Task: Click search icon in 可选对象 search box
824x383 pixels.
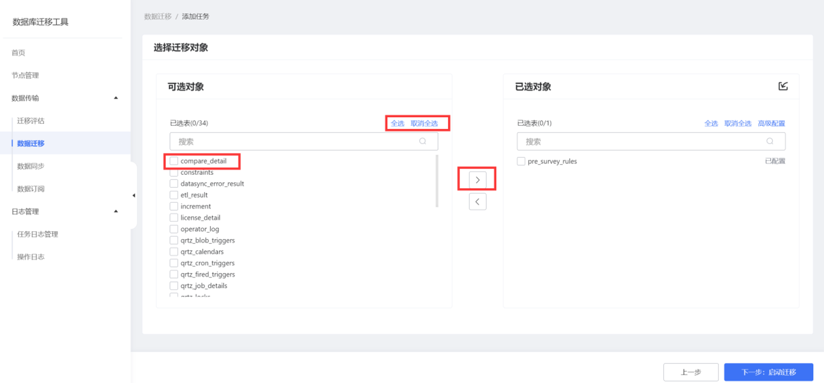Action: [423, 141]
